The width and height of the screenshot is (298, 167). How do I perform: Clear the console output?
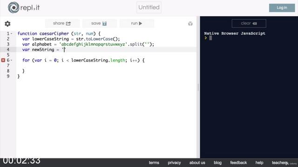coord(249,24)
